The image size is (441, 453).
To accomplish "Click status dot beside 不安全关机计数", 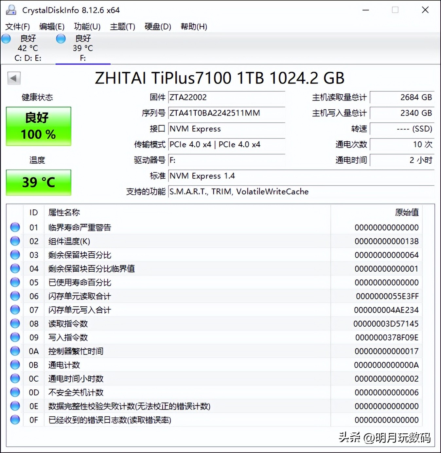I will (x=15, y=392).
